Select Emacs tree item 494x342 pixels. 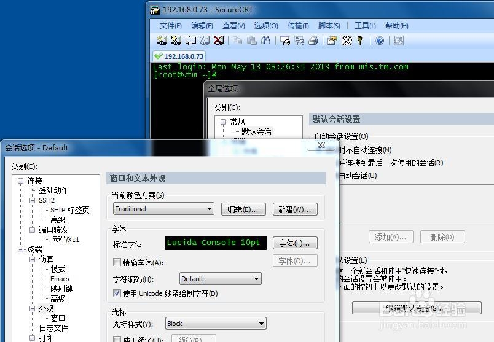tap(60, 279)
